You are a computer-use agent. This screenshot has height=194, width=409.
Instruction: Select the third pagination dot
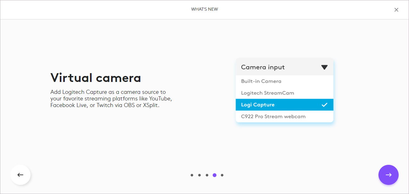click(207, 175)
